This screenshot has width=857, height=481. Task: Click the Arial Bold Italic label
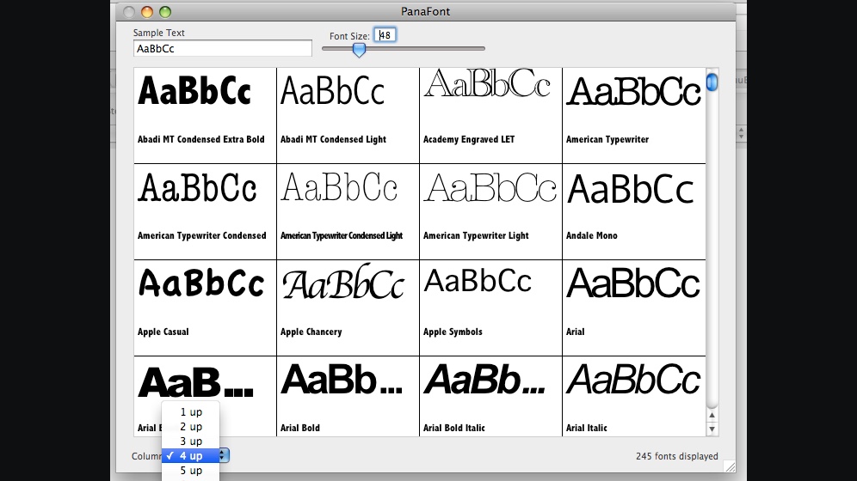coord(454,428)
